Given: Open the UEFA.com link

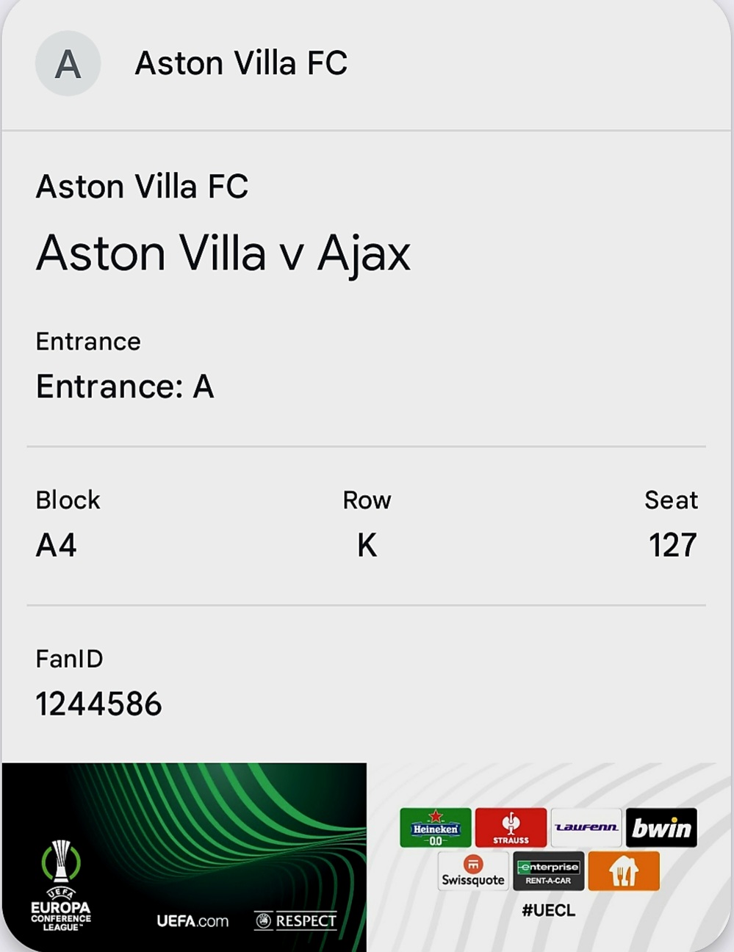Looking at the screenshot, I should (193, 920).
